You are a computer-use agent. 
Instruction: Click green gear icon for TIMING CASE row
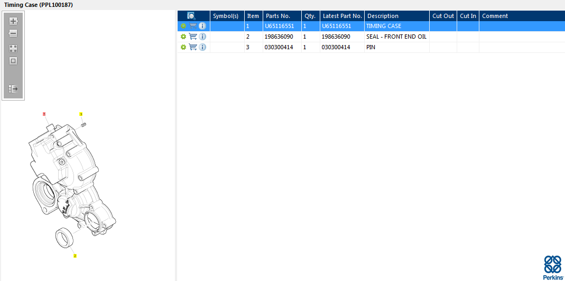(183, 26)
